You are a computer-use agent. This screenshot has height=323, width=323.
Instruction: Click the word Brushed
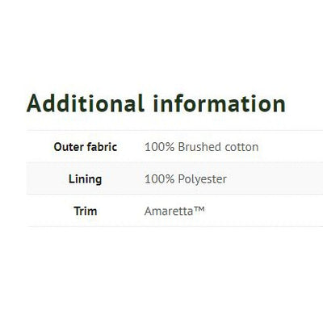(199, 147)
